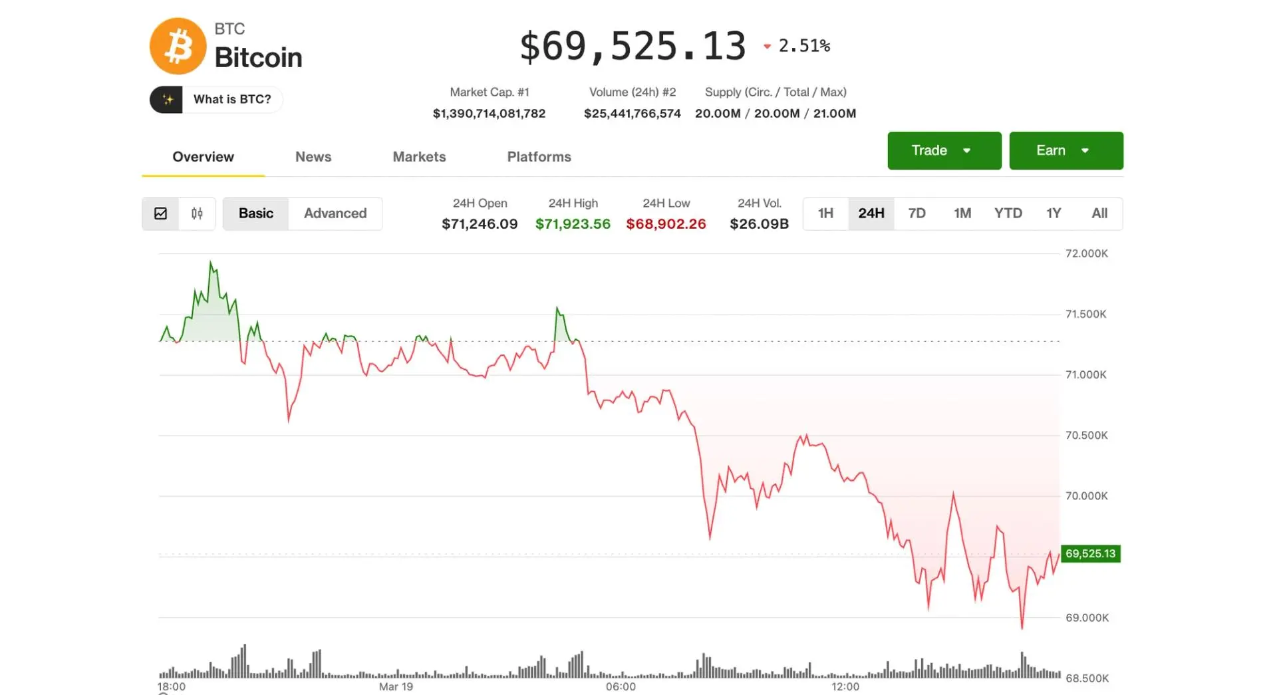Click the arrow caret on Trade button
1277x695 pixels.
967,151
